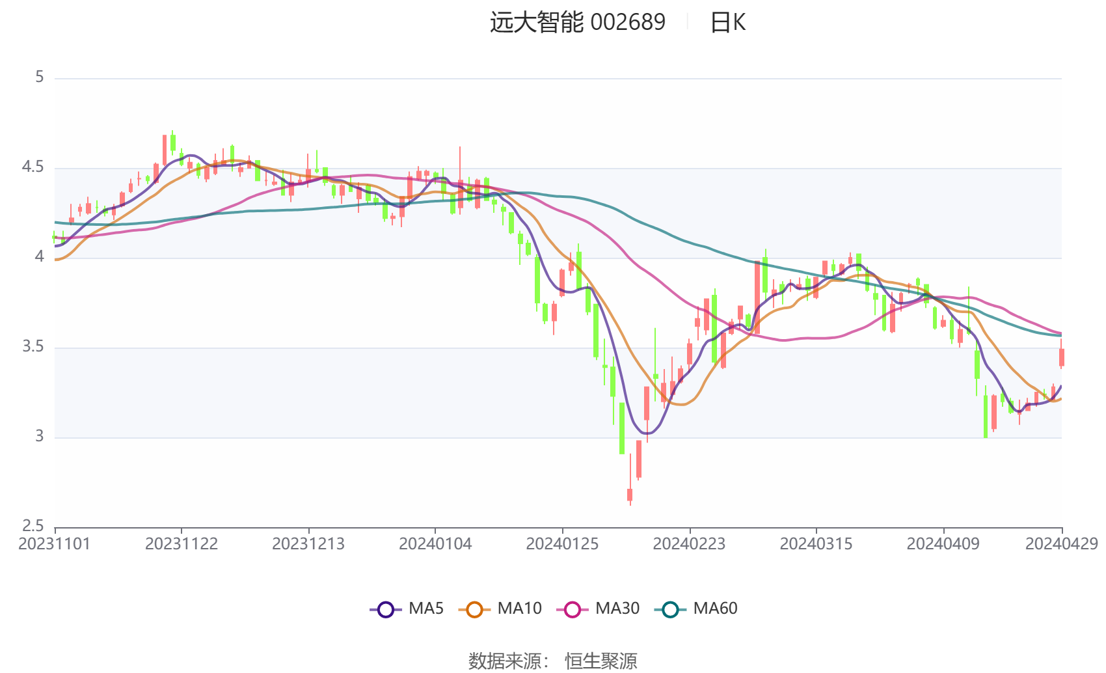Click the 20240429 date axis label
Viewport: 1106px width, 673px height.
coord(1061,544)
